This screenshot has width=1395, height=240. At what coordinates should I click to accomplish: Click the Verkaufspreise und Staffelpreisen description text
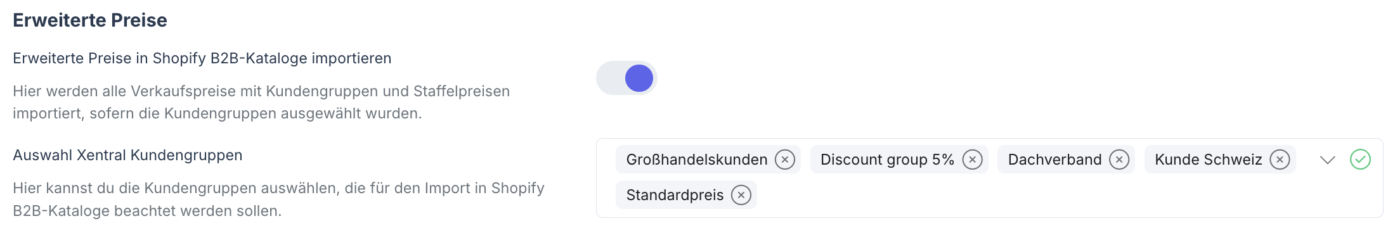click(261, 102)
